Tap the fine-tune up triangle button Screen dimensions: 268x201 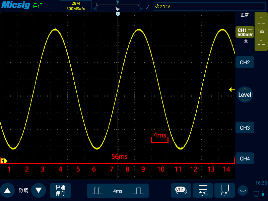[7, 190]
